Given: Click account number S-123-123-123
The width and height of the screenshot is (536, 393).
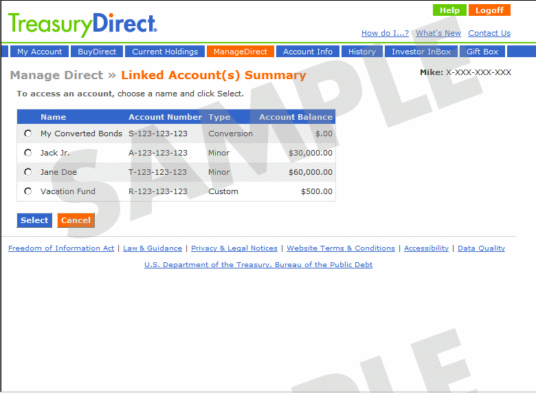Looking at the screenshot, I should (x=158, y=134).
